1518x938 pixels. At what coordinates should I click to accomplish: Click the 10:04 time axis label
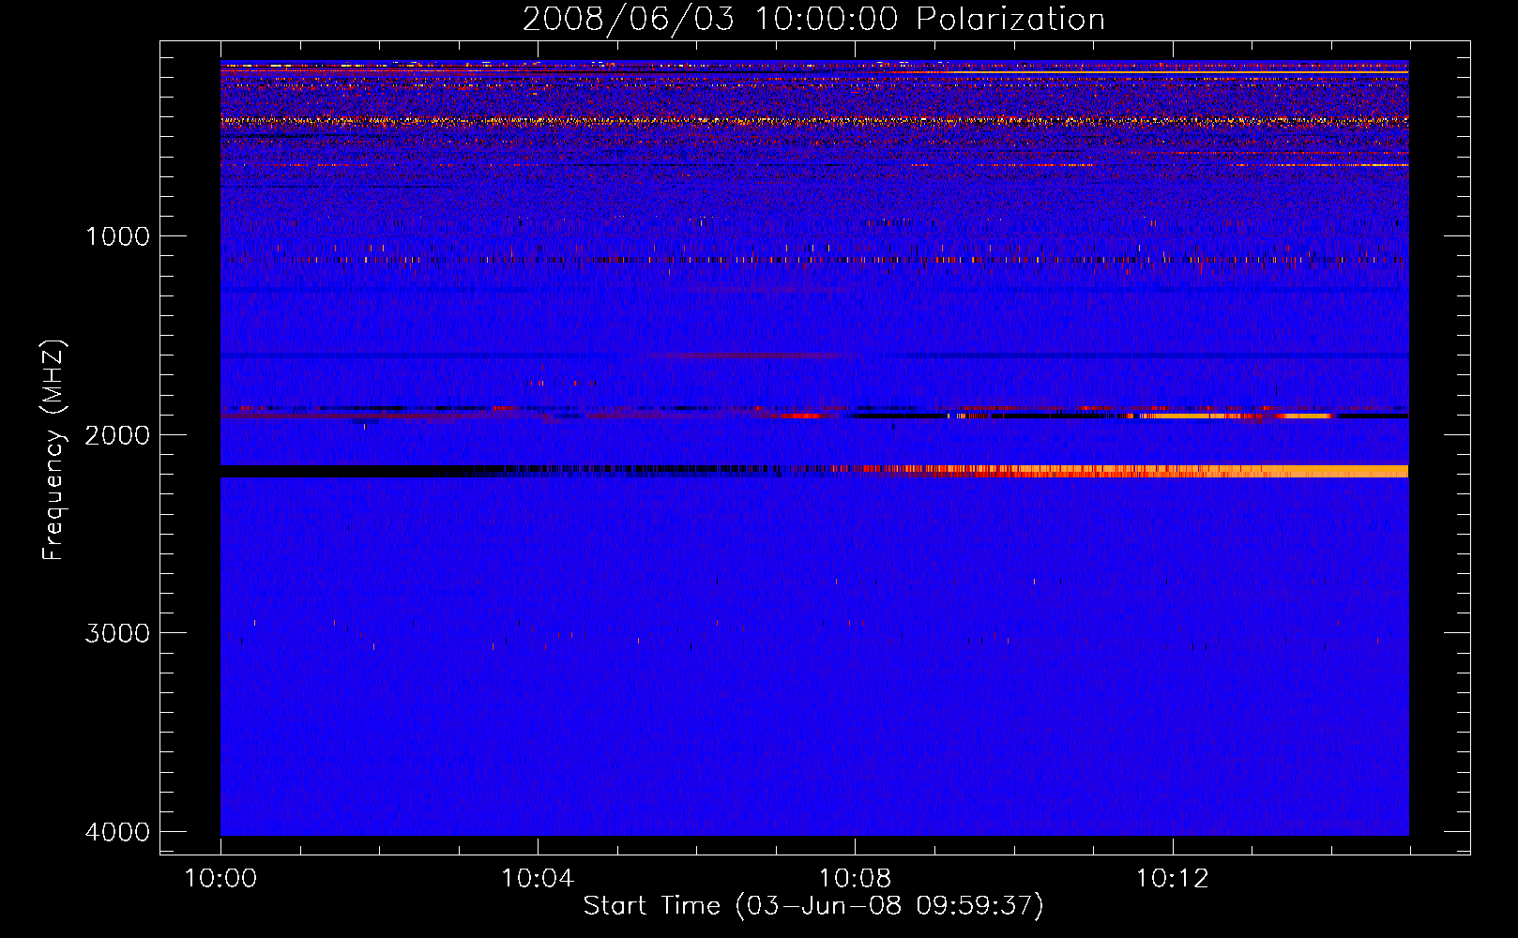[538, 879]
